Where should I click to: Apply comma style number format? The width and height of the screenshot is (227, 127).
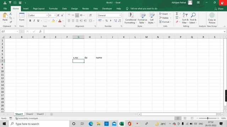[111, 21]
